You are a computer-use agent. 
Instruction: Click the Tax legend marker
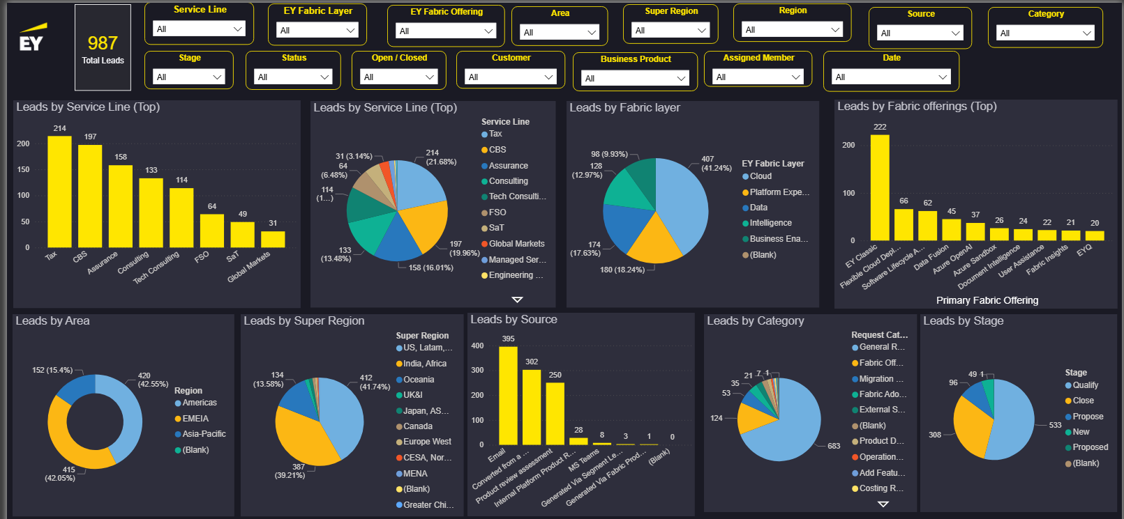484,134
